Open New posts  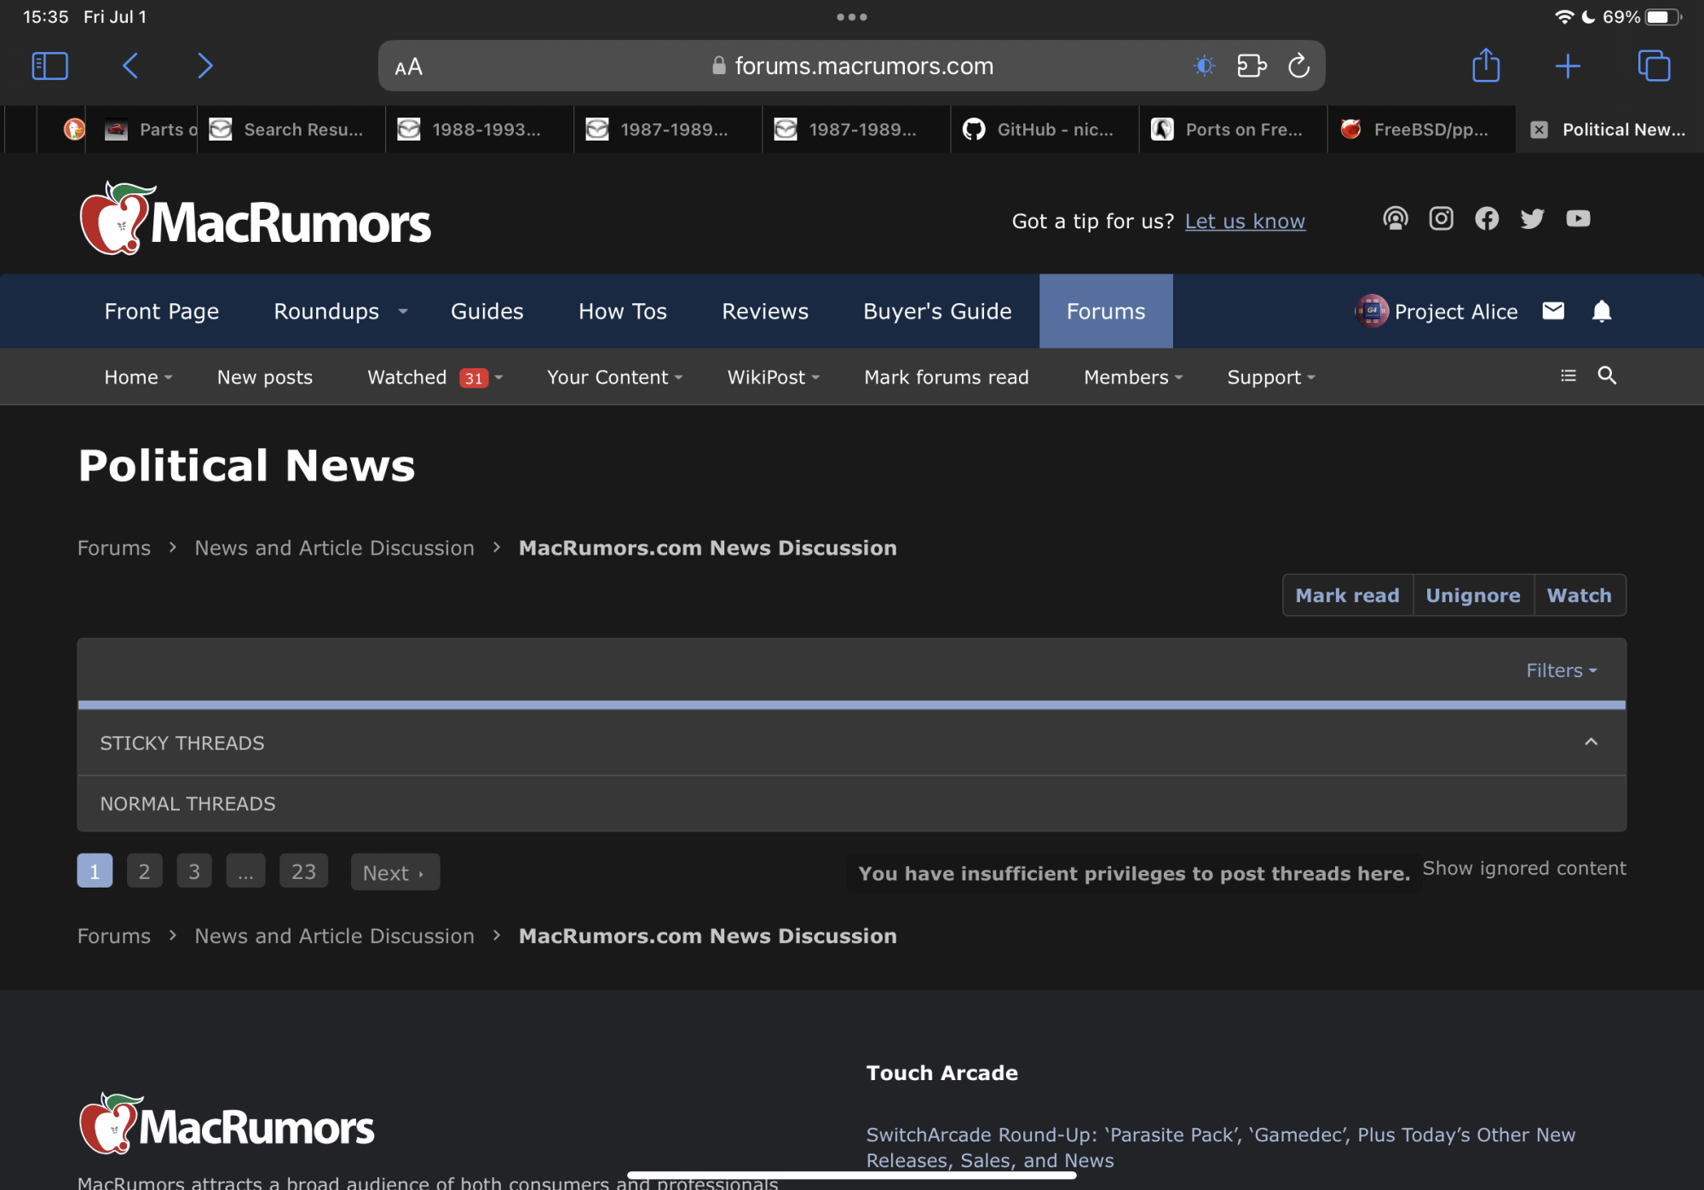265,377
